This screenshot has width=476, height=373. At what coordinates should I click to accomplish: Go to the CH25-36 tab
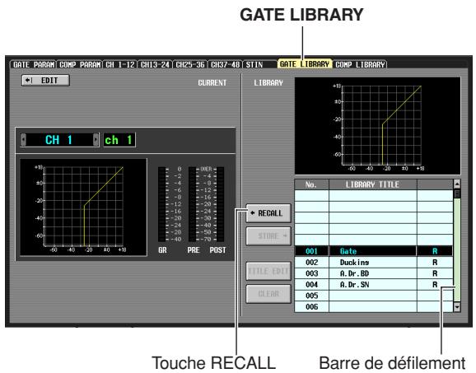(190, 65)
